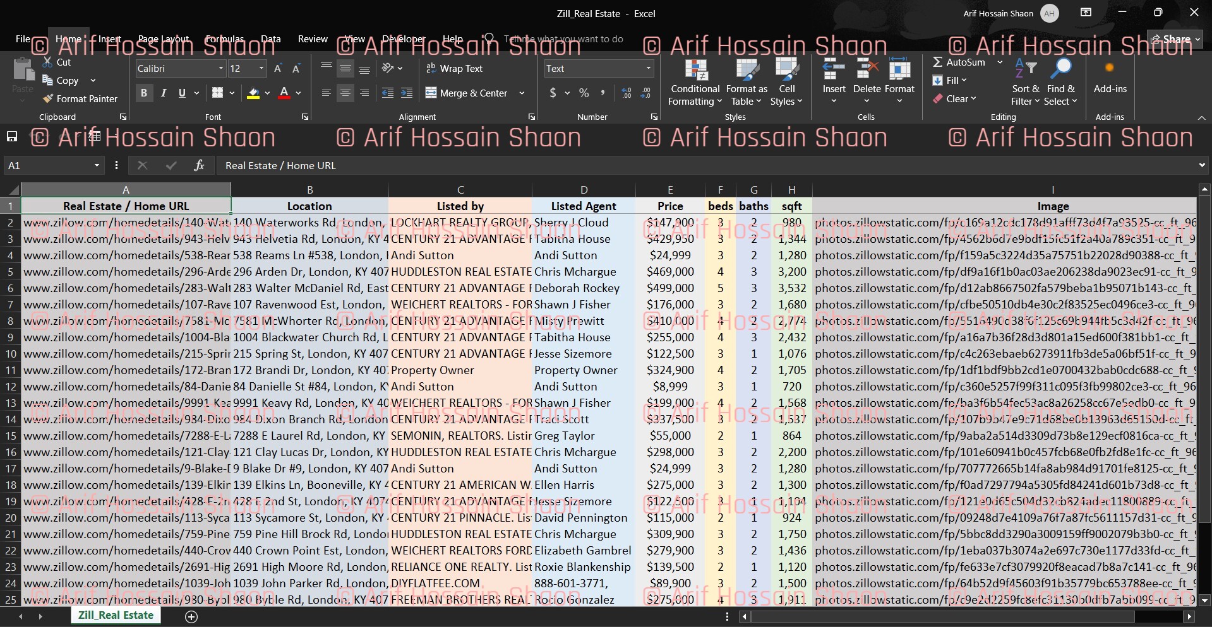
Task: Open the Formulas ribbon tab
Action: 224,39
